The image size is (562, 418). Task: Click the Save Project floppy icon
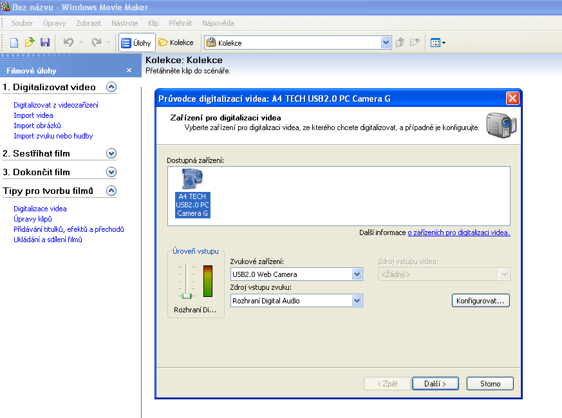coord(45,43)
